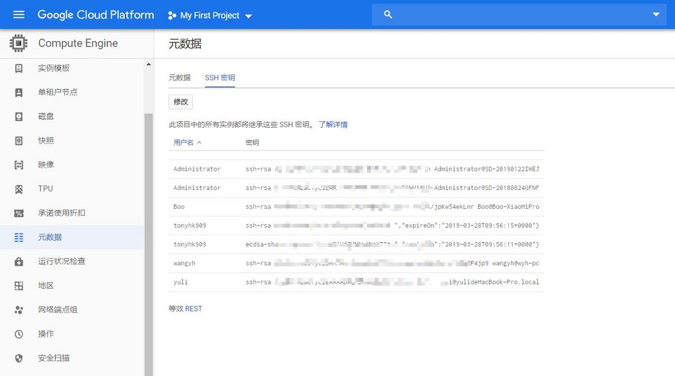This screenshot has width=675, height=376.
Task: Click the project dots icon beside My First Project
Action: pyautogui.click(x=172, y=15)
